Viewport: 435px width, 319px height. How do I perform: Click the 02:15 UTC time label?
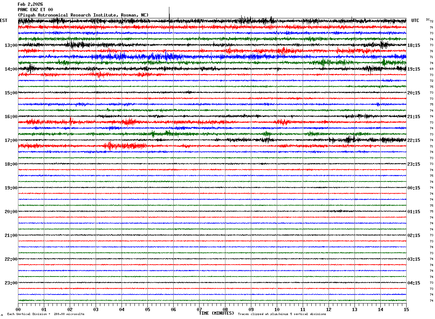click(x=414, y=235)
